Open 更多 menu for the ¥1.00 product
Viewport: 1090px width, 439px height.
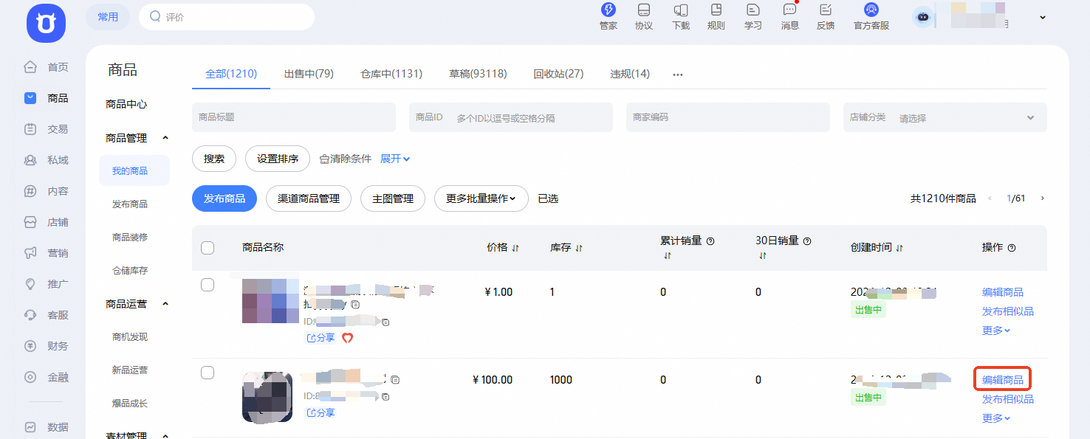[996, 331]
